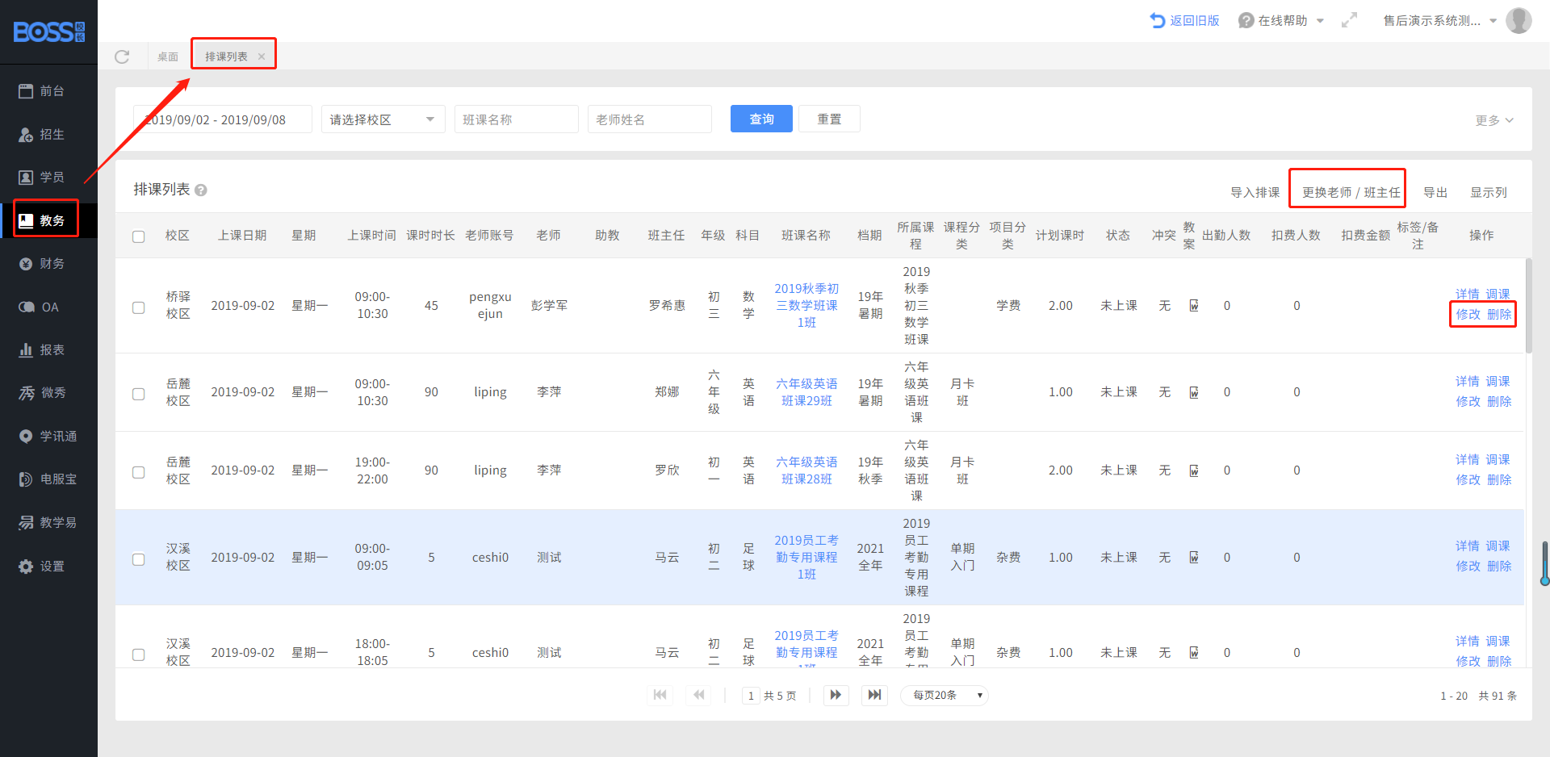Click the 重置 reset button
Image resolution: width=1550 pixels, height=757 pixels.
click(829, 119)
